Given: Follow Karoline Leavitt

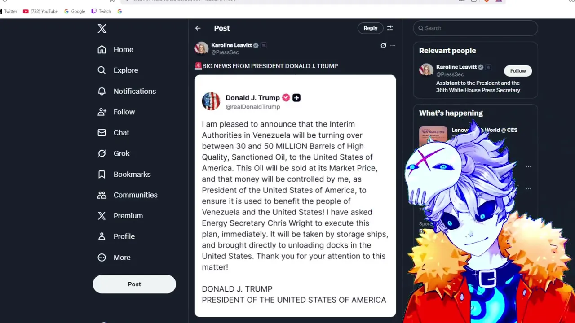Looking at the screenshot, I should click(x=517, y=71).
